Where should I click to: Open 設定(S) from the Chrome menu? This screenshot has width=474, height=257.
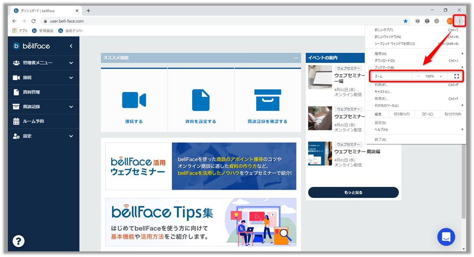tap(380, 123)
